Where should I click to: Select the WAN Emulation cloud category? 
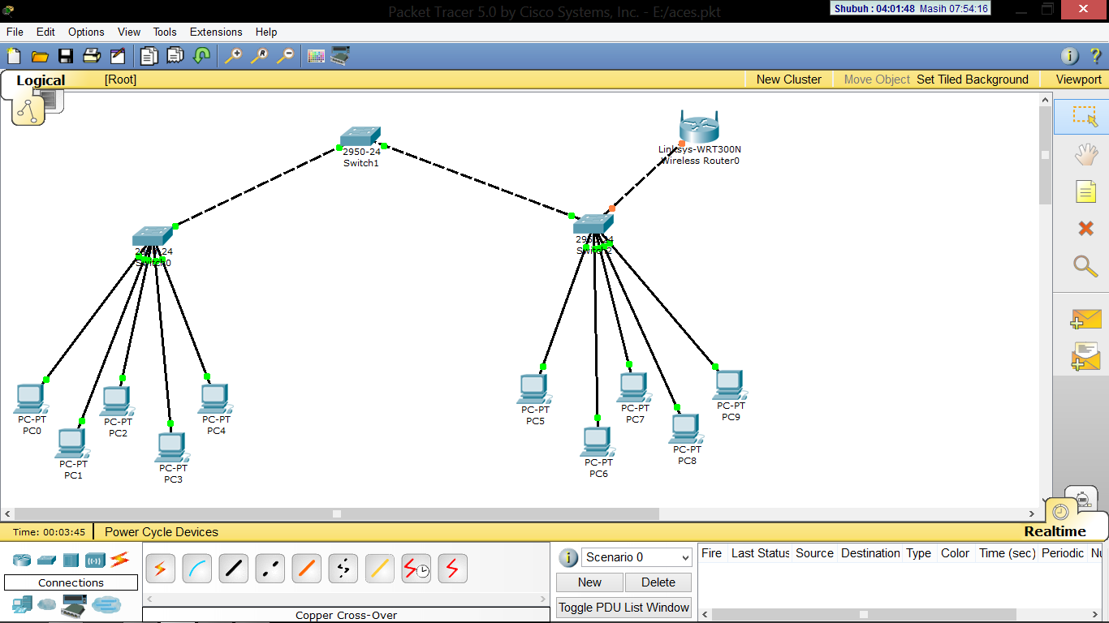pos(47,604)
